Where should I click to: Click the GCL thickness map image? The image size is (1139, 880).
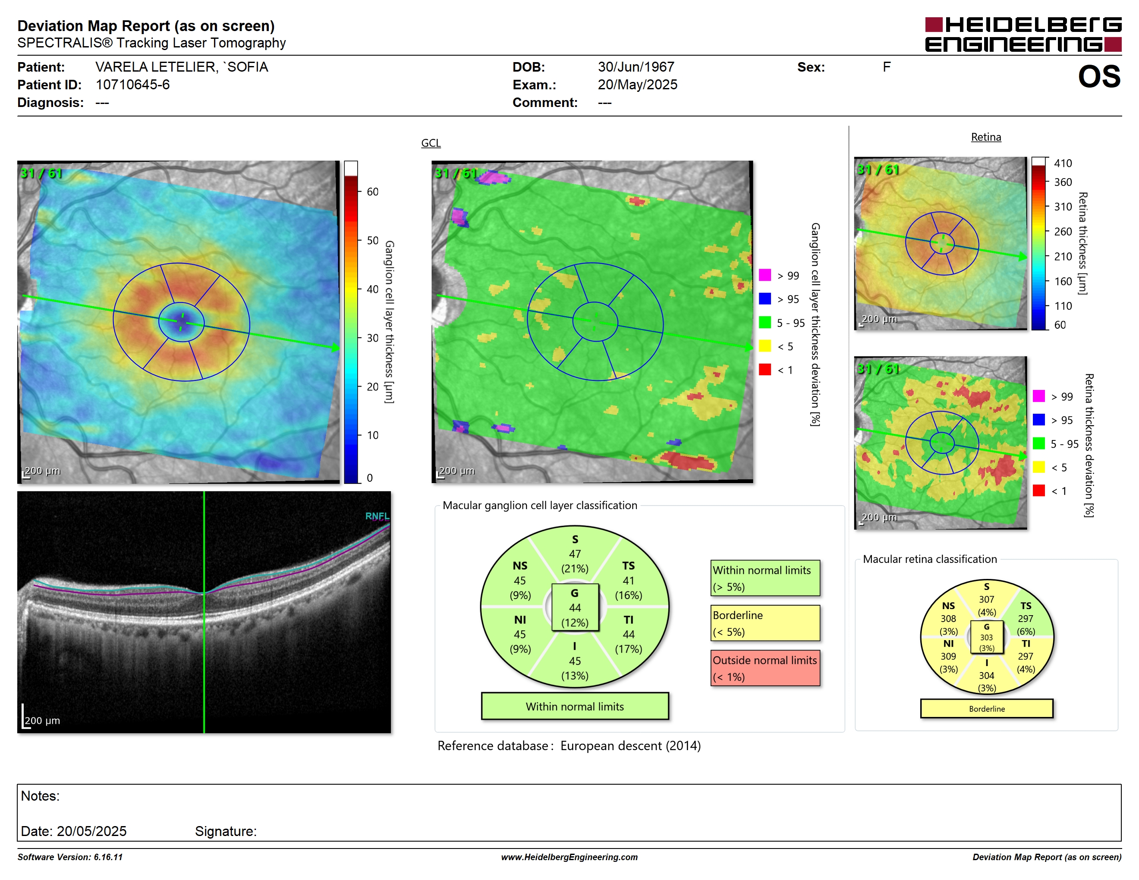click(x=178, y=322)
